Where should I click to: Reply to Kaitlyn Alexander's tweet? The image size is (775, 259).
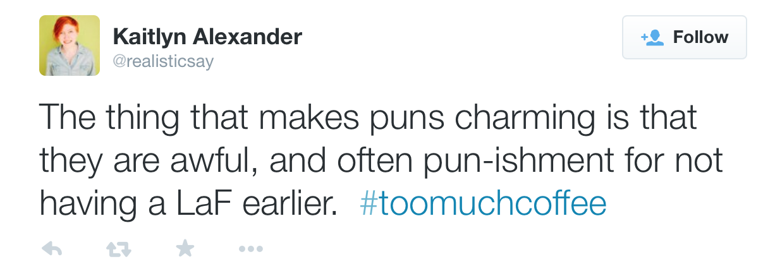52,249
